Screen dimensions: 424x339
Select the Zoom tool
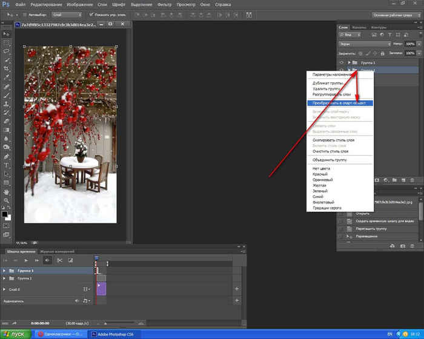pyautogui.click(x=6, y=200)
